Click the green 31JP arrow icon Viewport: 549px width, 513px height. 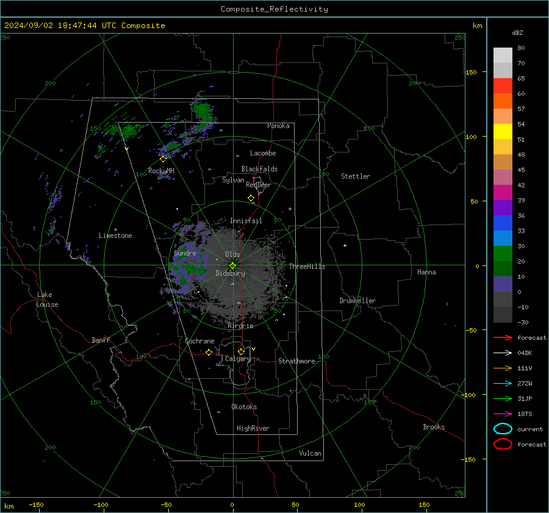click(503, 398)
